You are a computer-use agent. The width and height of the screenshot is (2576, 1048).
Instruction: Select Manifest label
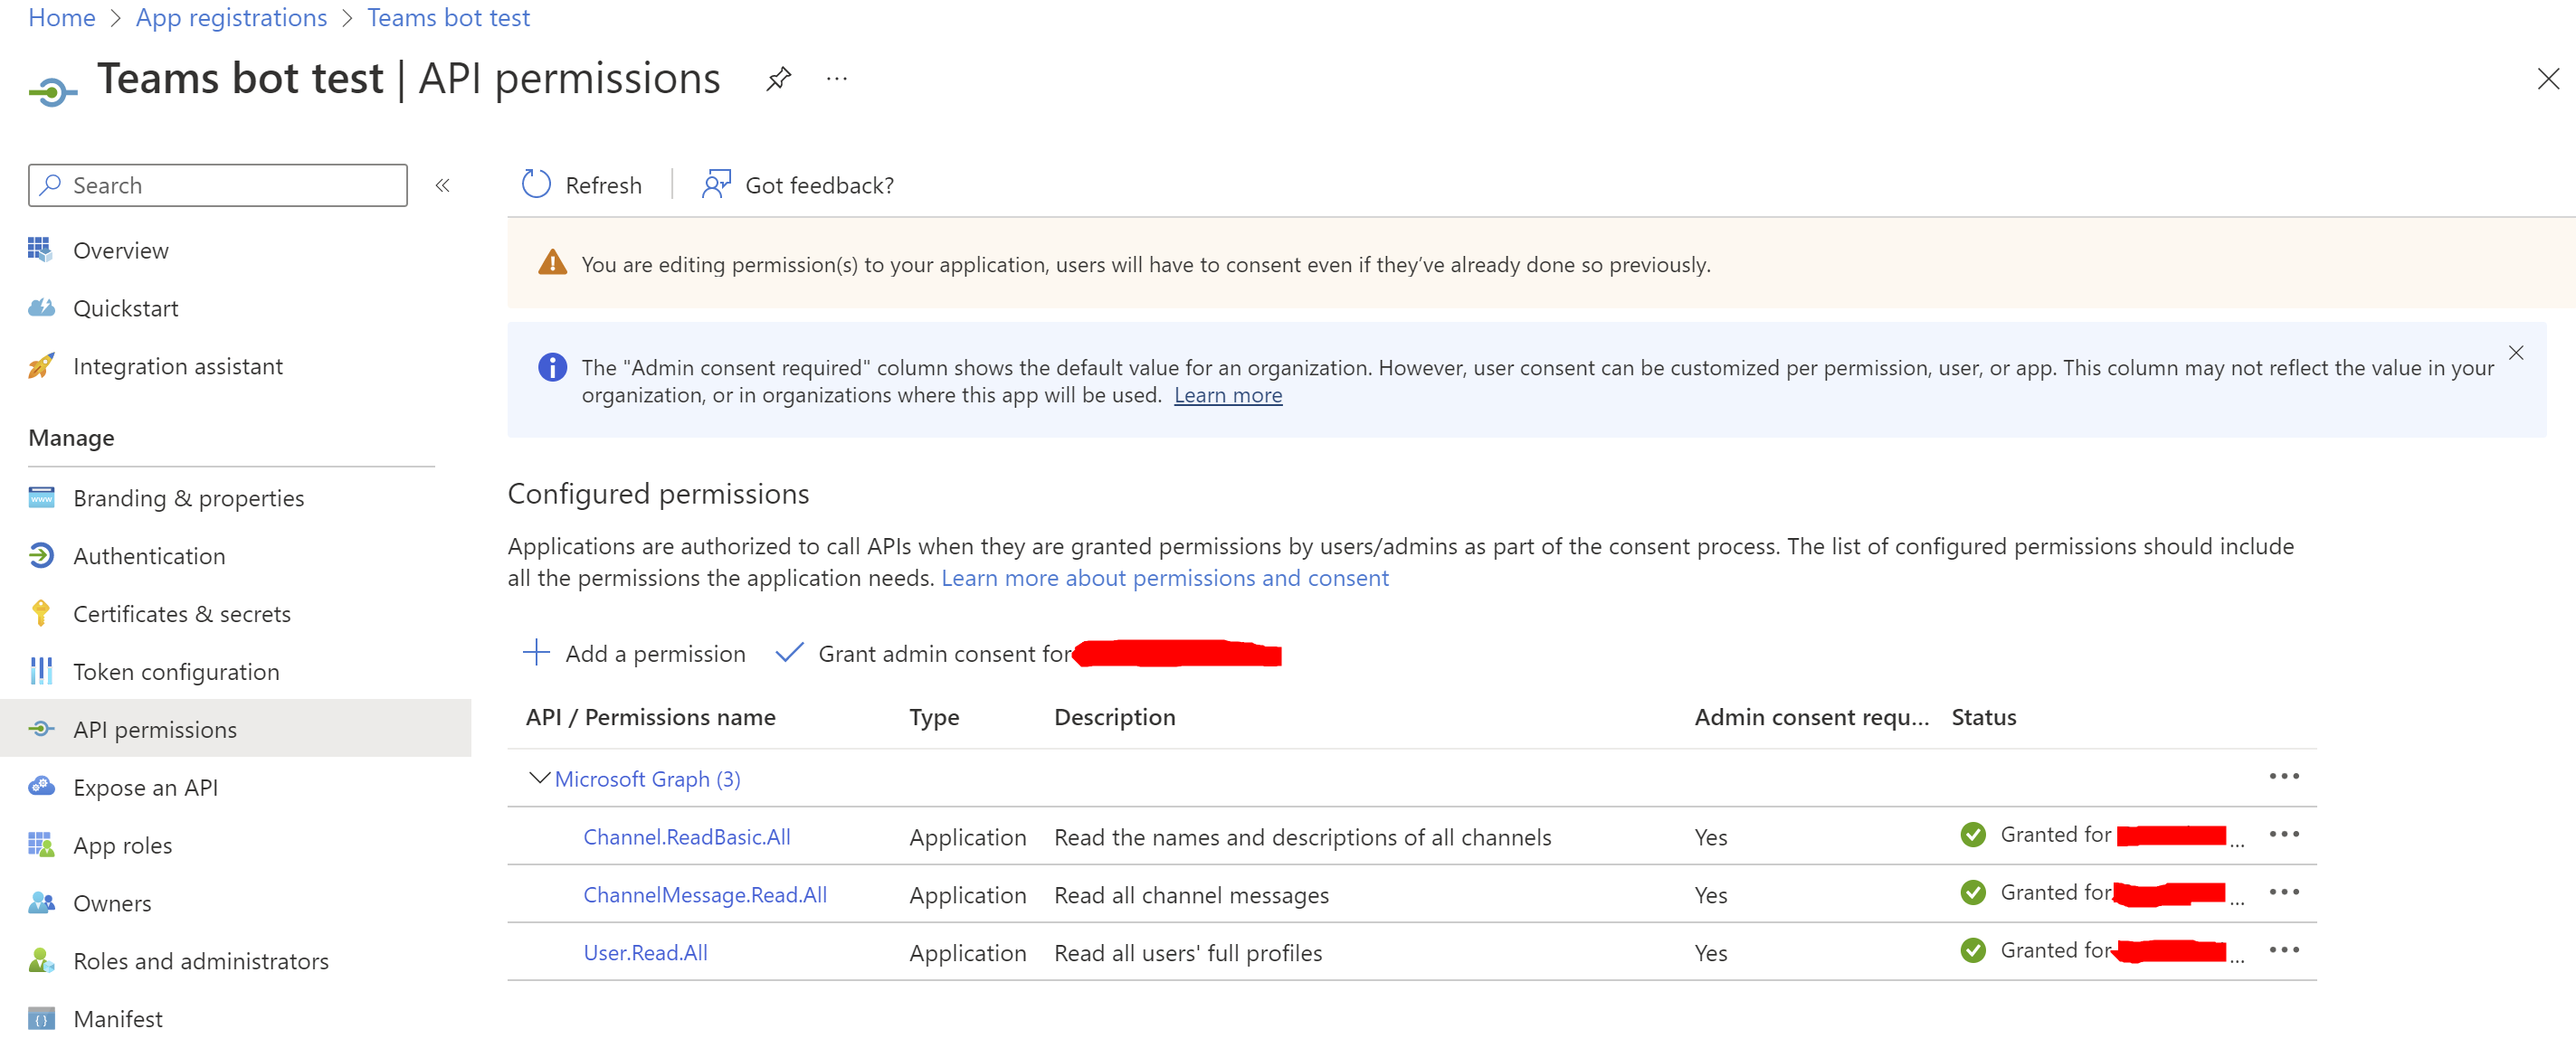coord(117,1020)
